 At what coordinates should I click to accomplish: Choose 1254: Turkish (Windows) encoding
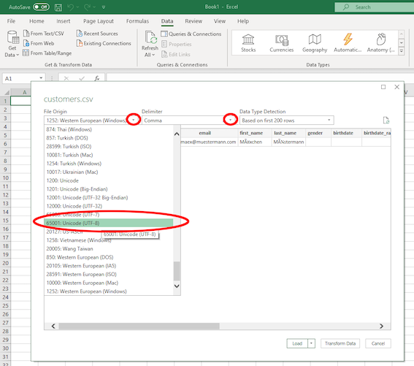[x=109, y=164]
